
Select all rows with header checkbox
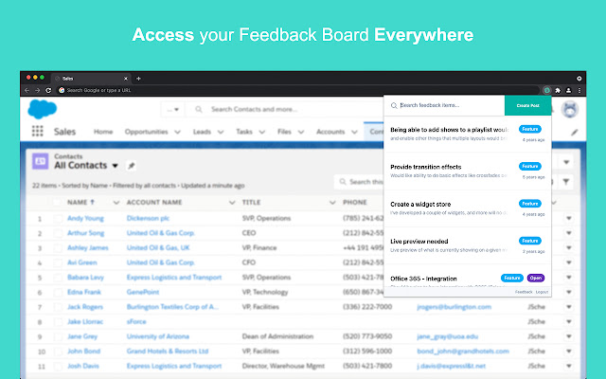(x=57, y=202)
